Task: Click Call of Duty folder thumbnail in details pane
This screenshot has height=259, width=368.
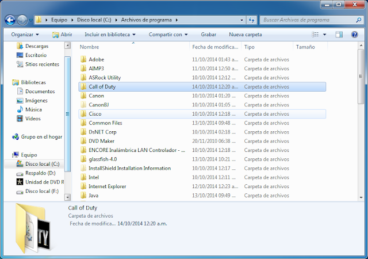Action: [33, 228]
